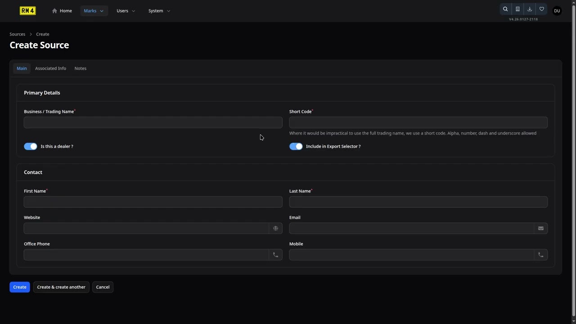Click the Contact section heading
This screenshot has width=576, height=324.
tap(33, 172)
